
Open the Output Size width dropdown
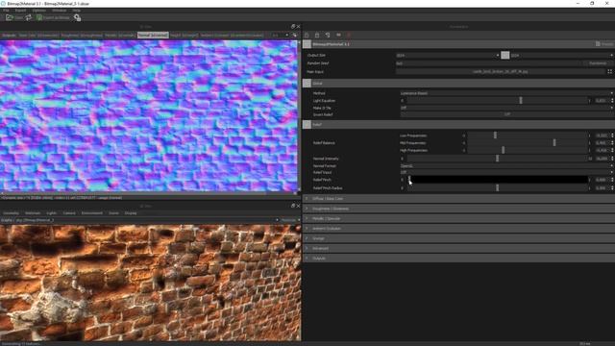[x=448, y=56]
